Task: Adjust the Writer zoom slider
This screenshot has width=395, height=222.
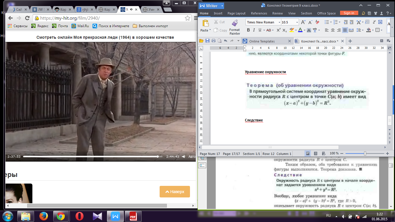Action: tap(365, 153)
